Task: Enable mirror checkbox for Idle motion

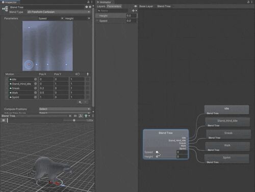Action: pyautogui.click(x=88, y=79)
